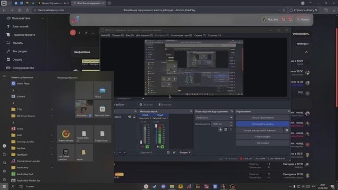Open virtual camera settings gear icon
Image resolution: width=338 pixels, height=190 pixels.
click(x=287, y=130)
